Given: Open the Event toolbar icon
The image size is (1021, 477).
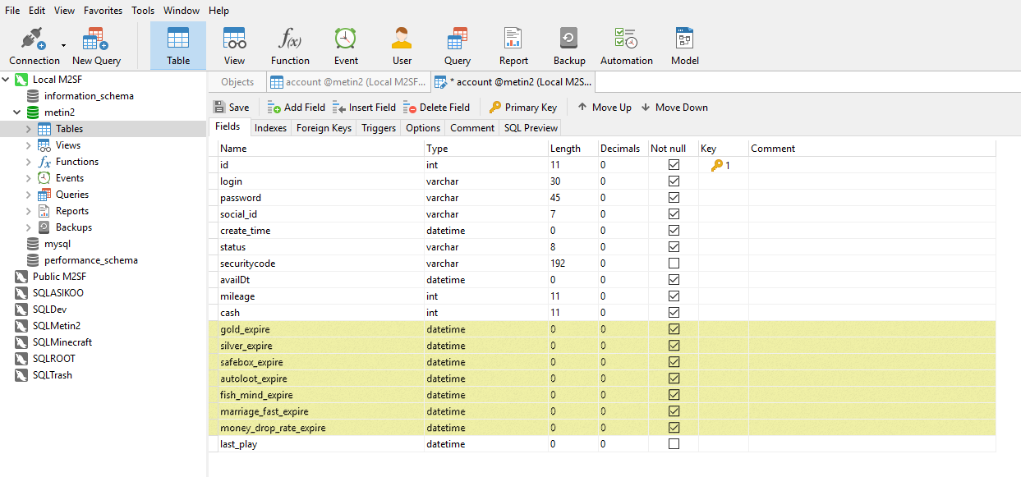Looking at the screenshot, I should [x=346, y=46].
